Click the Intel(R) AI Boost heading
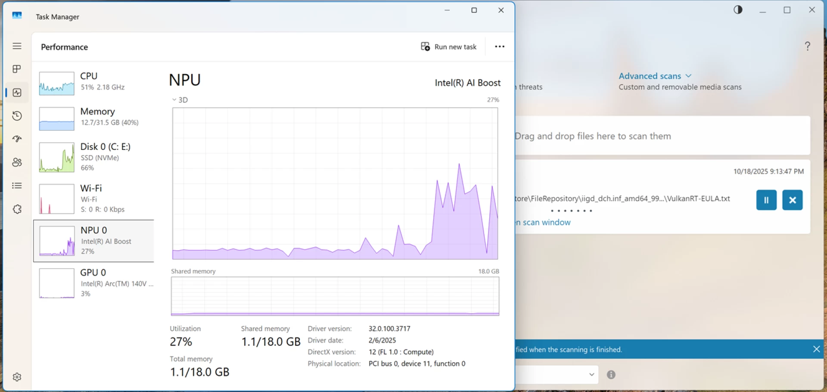This screenshot has width=827, height=392. click(468, 83)
